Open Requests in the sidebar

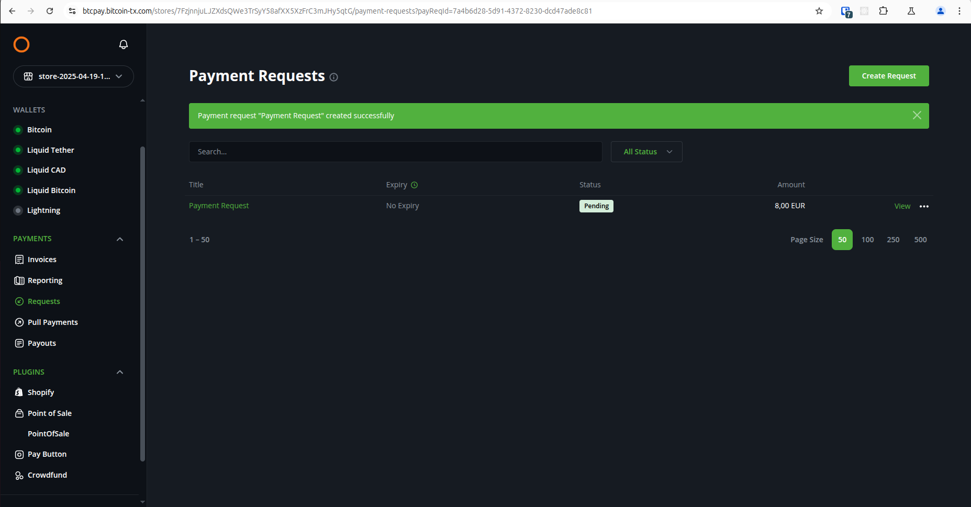(x=44, y=301)
